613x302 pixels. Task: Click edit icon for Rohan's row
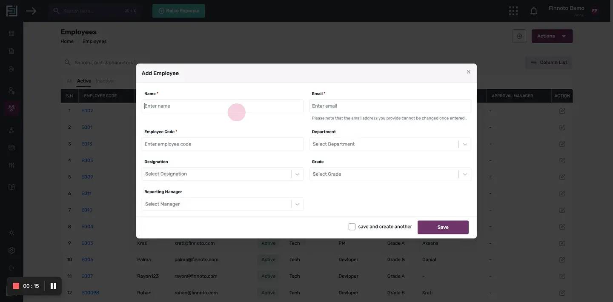(x=562, y=293)
